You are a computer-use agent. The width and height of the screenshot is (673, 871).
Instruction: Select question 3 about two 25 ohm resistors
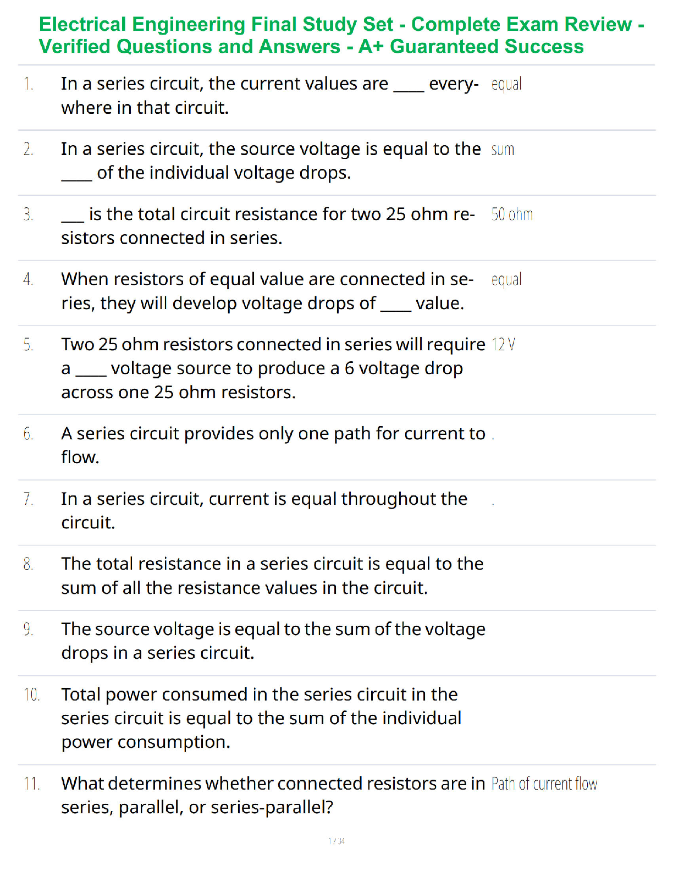pyautogui.click(x=268, y=226)
